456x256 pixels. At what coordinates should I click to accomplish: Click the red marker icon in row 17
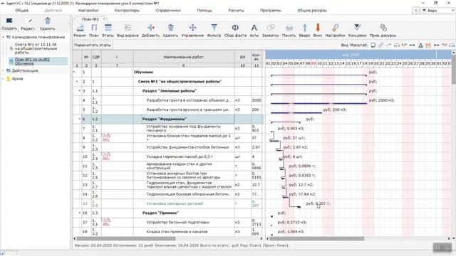tap(106, 222)
